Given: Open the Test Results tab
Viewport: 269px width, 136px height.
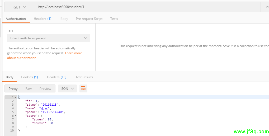Looking at the screenshot, I should [84, 77].
